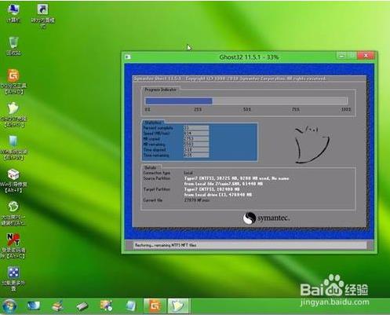
Task: Click the Ghost32 window title bar icon
Action: point(128,57)
